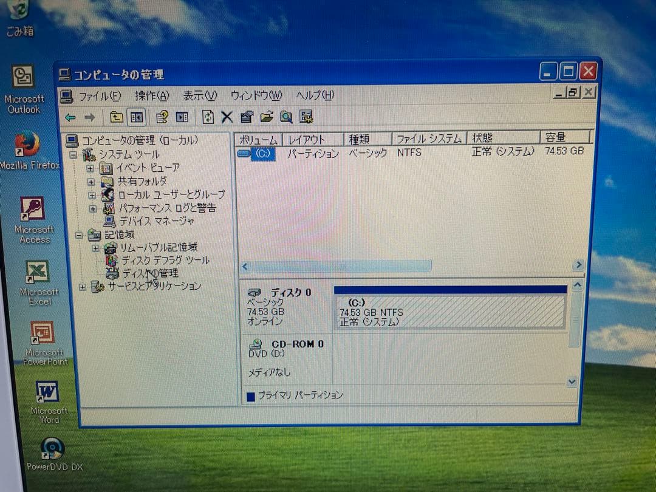The height and width of the screenshot is (492, 656).
Task: Open the Properties toolbar icon
Action: 246,117
